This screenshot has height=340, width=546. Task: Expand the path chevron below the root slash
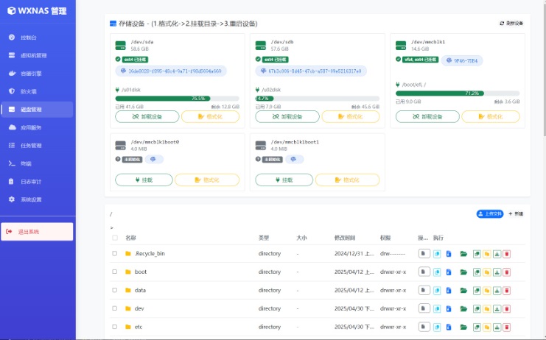tap(112, 227)
